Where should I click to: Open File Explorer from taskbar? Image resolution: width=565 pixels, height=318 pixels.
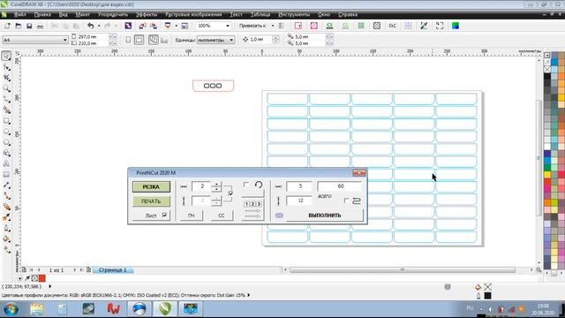coord(36,309)
